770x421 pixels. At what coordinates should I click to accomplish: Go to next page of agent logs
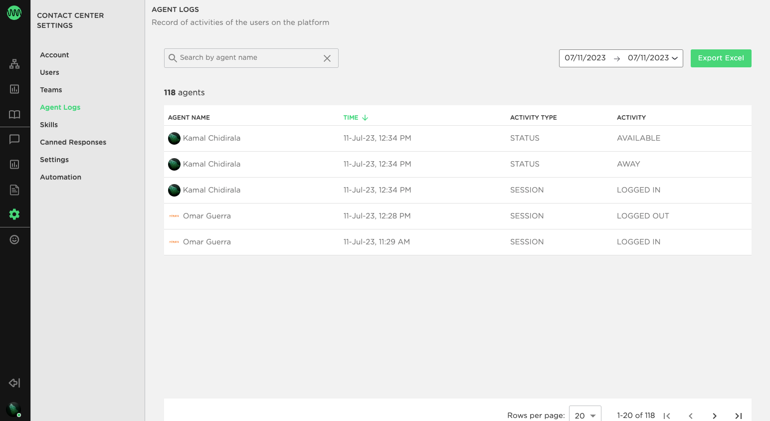714,416
